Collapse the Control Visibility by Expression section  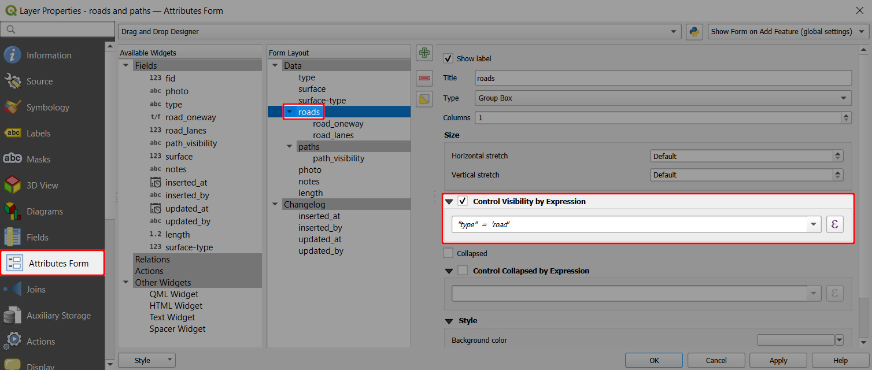(x=449, y=202)
